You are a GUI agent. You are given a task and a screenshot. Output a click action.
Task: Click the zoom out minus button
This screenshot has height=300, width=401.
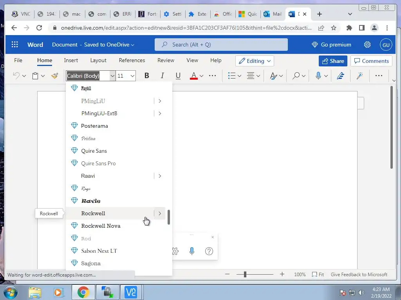coord(227,274)
